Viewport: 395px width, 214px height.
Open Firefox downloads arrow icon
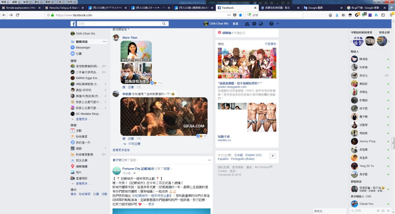click(337, 15)
